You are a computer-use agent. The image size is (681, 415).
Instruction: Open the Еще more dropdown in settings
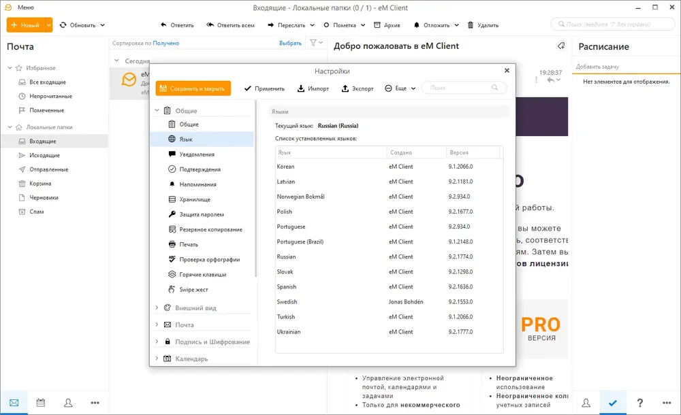pyautogui.click(x=400, y=88)
